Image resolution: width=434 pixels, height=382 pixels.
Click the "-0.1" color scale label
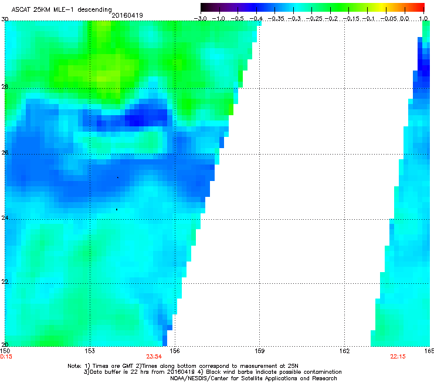368,19
